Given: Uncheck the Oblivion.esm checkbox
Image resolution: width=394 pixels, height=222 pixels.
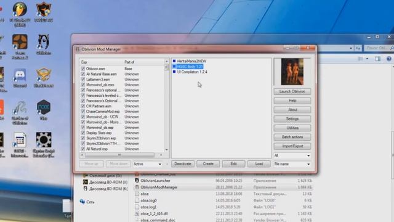Looking at the screenshot, I should coord(83,68).
